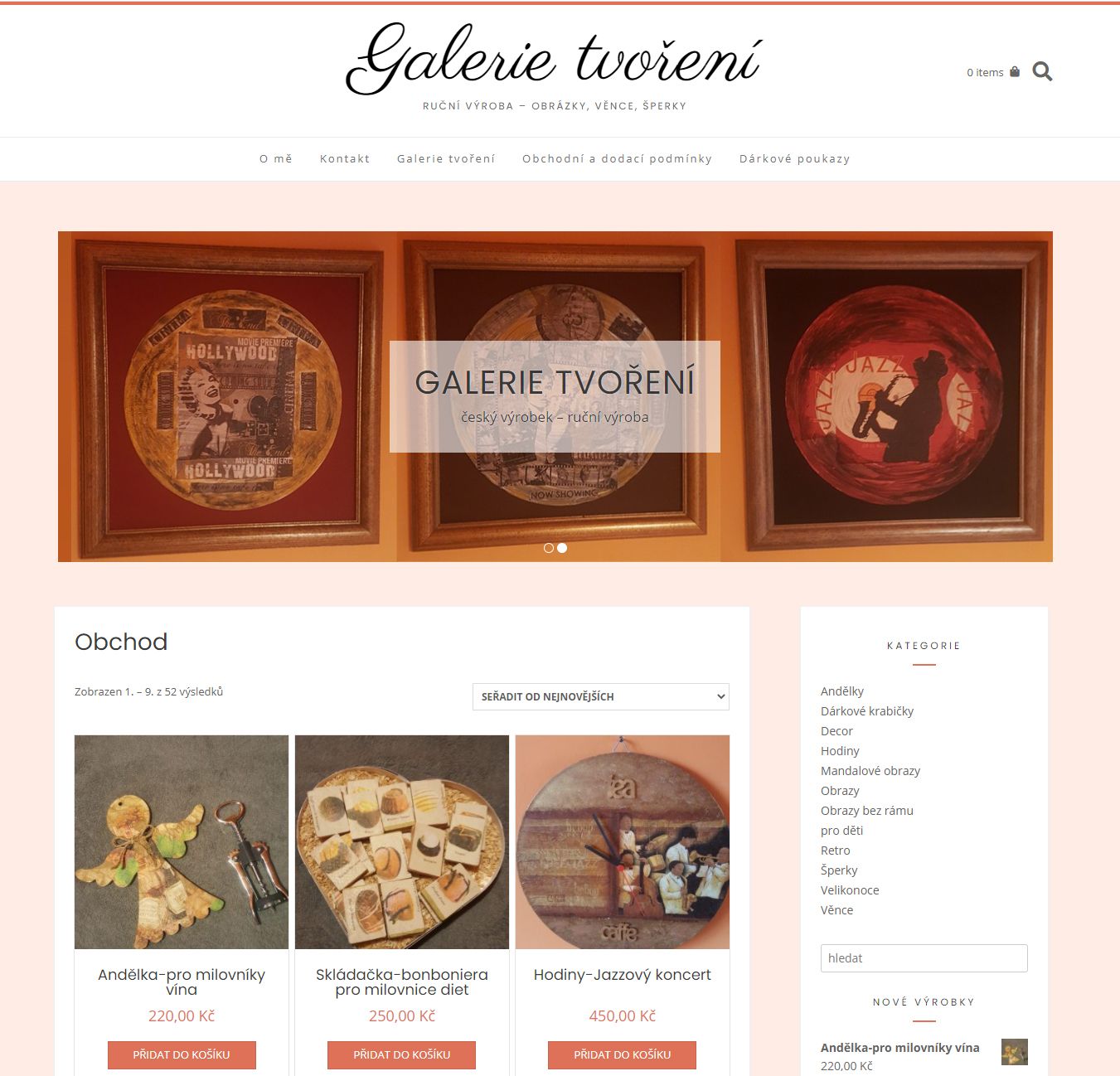Open the jazz clock product image
The height and width of the screenshot is (1076, 1120).
tap(623, 842)
